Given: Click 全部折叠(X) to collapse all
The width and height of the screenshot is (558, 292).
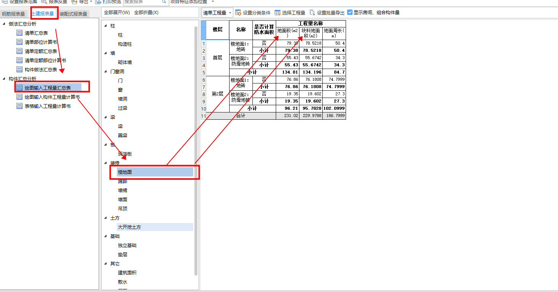Looking at the screenshot, I should [146, 13].
